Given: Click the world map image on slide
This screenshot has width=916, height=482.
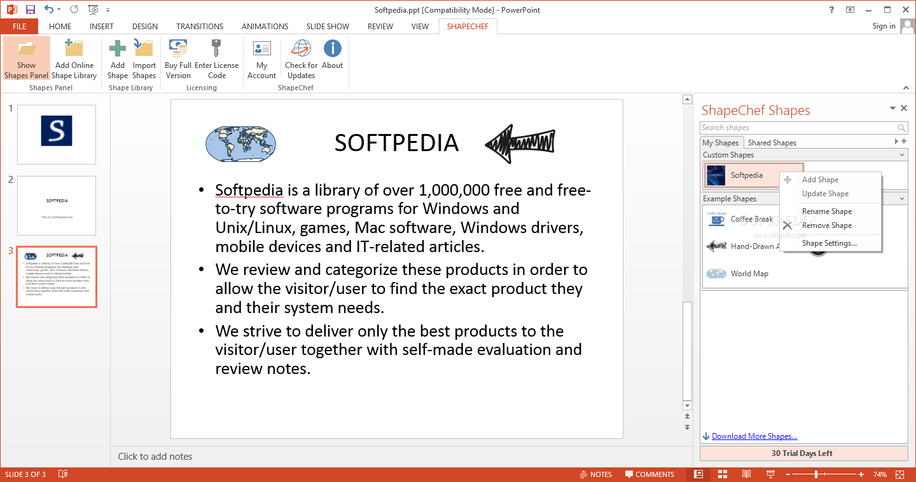Looking at the screenshot, I should point(241,143).
